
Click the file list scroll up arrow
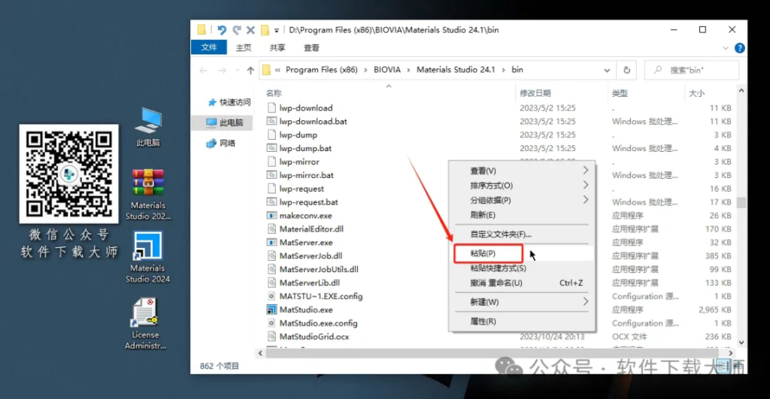coord(741,91)
